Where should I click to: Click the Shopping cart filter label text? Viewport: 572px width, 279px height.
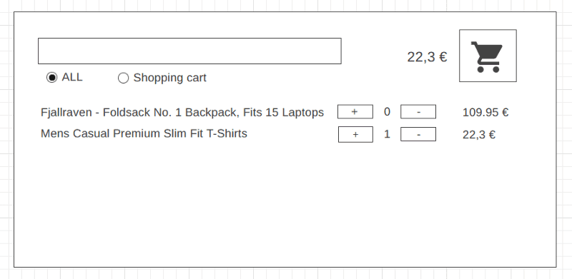170,78
